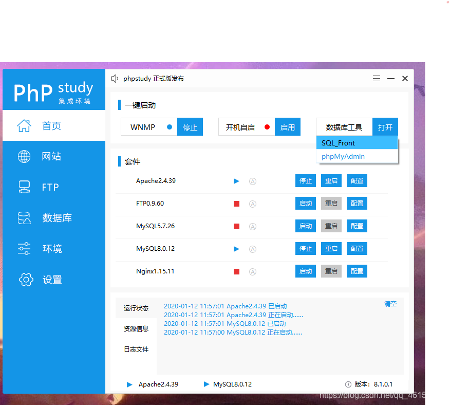The image size is (450, 405).
Task: Click the WNMP blue status dot
Action: tap(170, 127)
